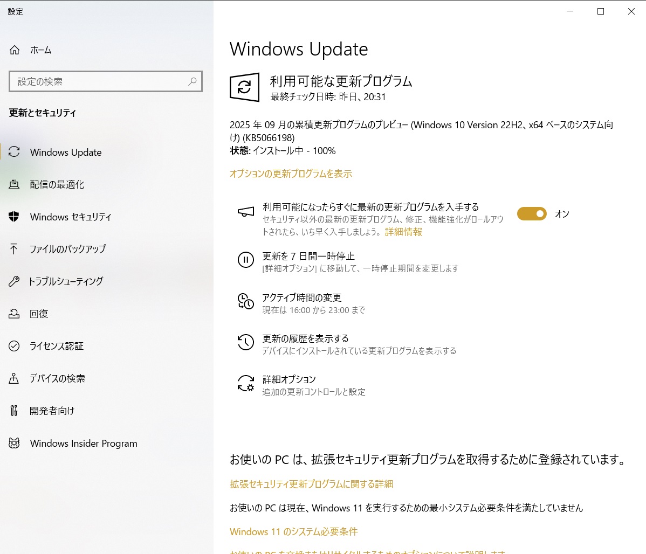Click the gear-sync icon for 詳細オプション
The width and height of the screenshot is (646, 554).
[x=245, y=383]
